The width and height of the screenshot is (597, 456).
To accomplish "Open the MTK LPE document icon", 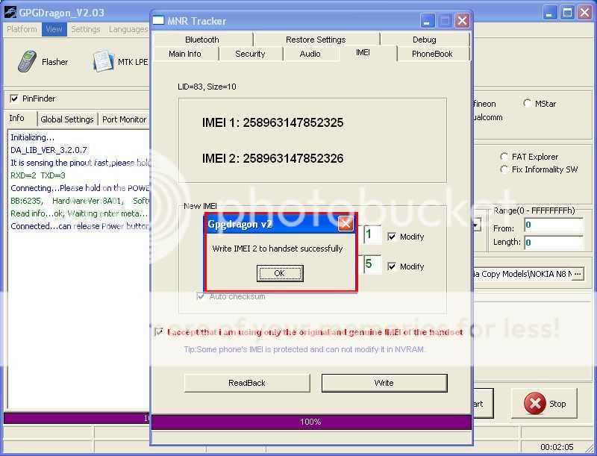I will coord(103,61).
